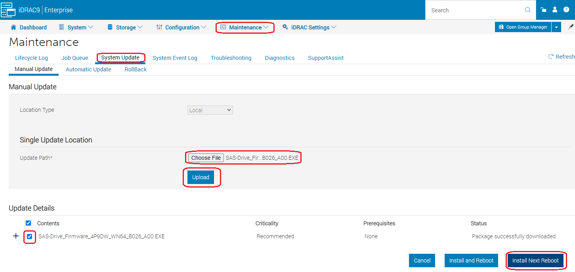The image size is (575, 272).
Task: Click the Install Next Reboot button
Action: point(536,261)
